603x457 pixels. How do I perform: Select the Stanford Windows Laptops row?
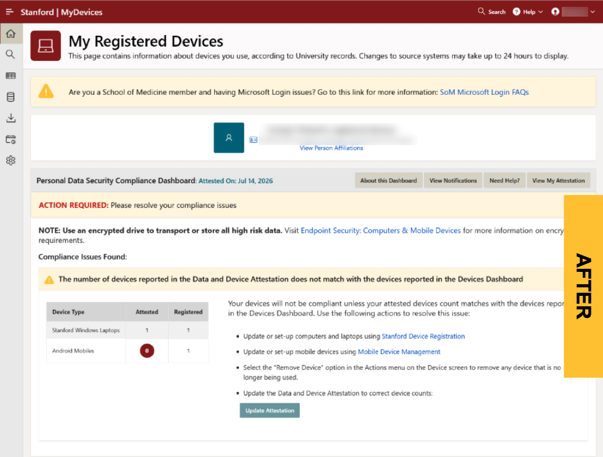coord(127,330)
